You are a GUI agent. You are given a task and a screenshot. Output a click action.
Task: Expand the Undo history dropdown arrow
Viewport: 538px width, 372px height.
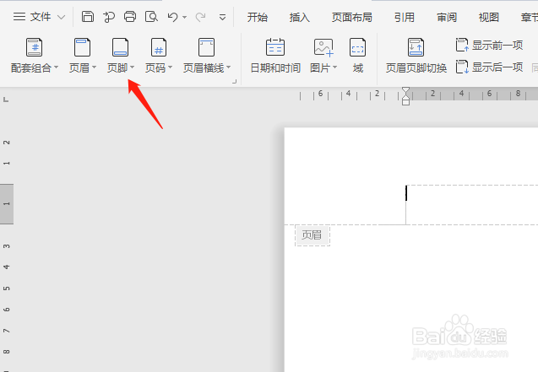pyautogui.click(x=185, y=17)
